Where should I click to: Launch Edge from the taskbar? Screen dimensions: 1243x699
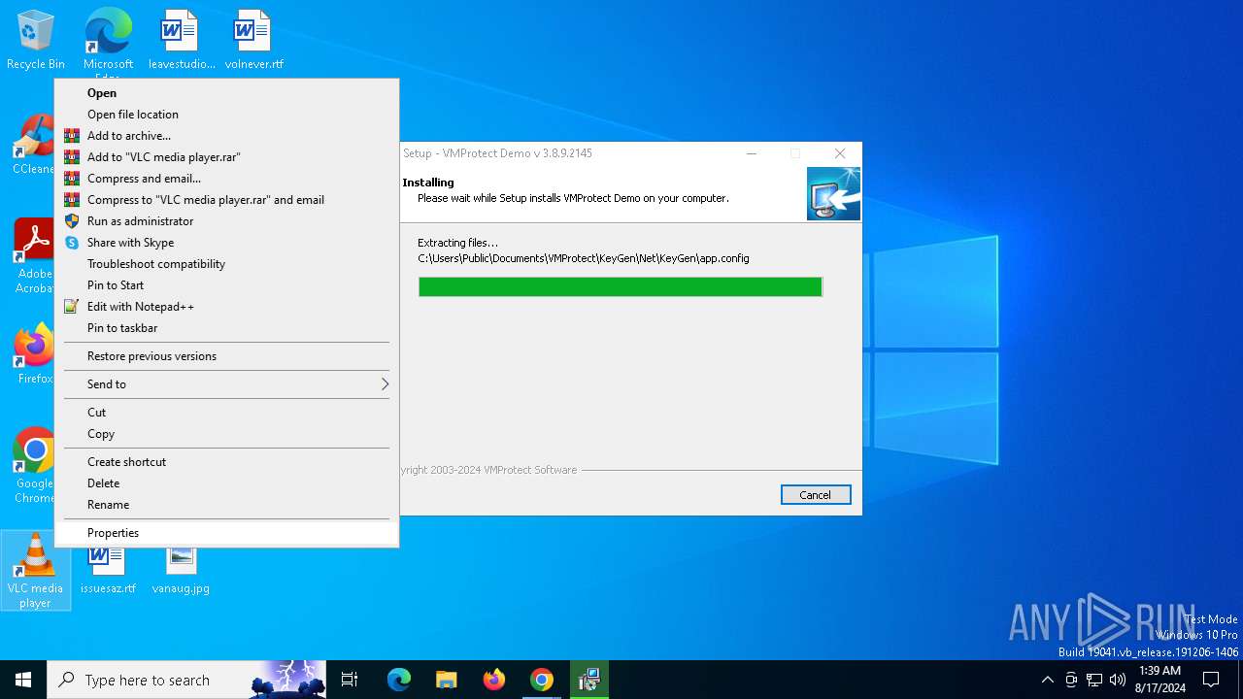(399, 680)
